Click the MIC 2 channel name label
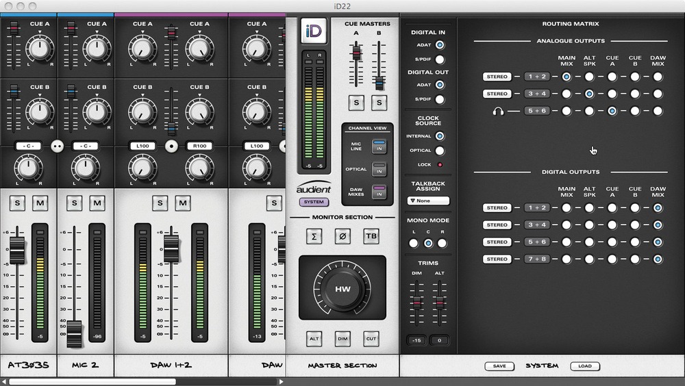This screenshot has height=386, width=685. coord(85,365)
